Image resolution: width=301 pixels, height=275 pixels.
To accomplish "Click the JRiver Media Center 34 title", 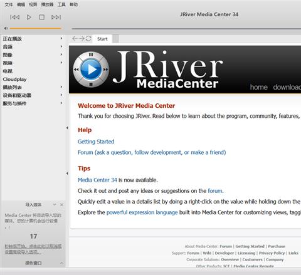I will tap(209, 14).
